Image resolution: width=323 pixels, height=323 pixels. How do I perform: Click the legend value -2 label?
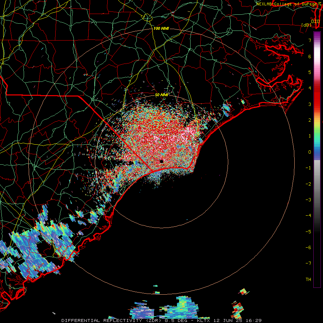click(x=308, y=184)
